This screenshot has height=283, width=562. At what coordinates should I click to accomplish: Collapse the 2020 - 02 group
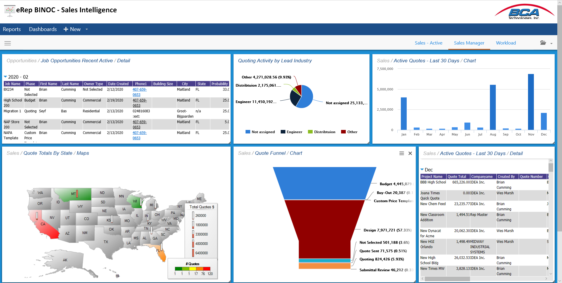[5, 77]
